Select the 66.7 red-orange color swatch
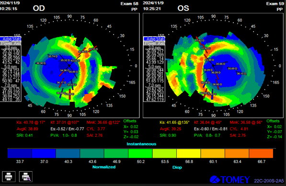 pyautogui.click(x=261, y=153)
